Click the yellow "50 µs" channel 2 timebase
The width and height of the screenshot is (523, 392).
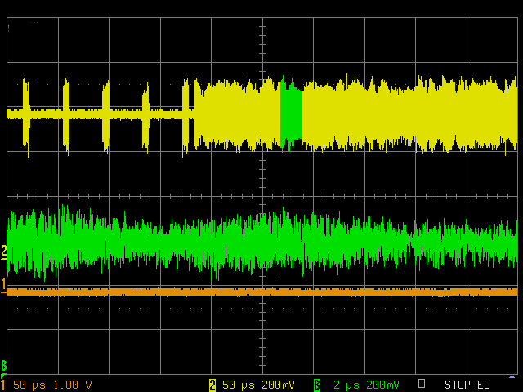click(x=238, y=385)
